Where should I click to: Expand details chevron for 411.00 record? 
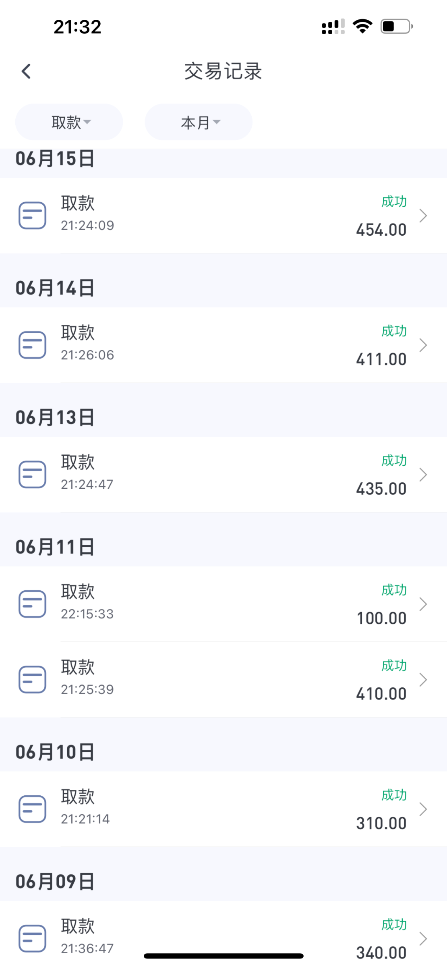[x=423, y=345]
